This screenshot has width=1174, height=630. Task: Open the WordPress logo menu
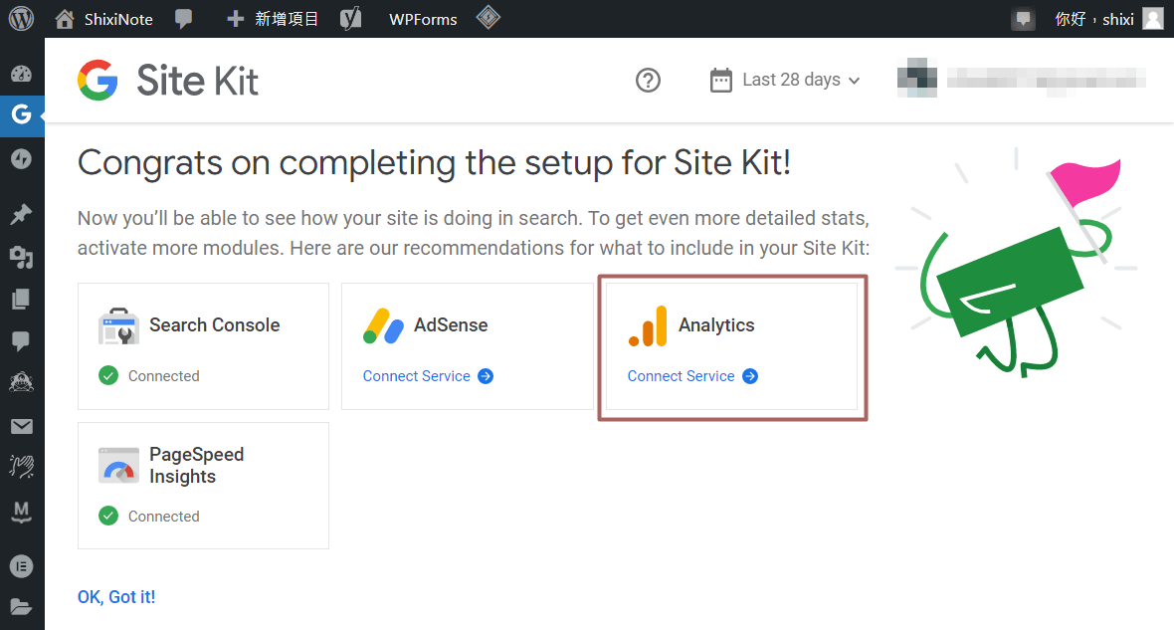[21, 18]
